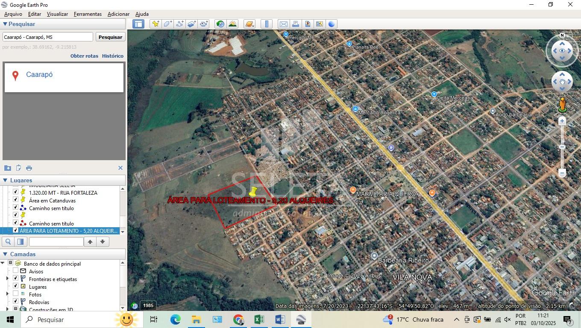Open the Obter rotas link
Image resolution: width=581 pixels, height=328 pixels.
tap(84, 56)
